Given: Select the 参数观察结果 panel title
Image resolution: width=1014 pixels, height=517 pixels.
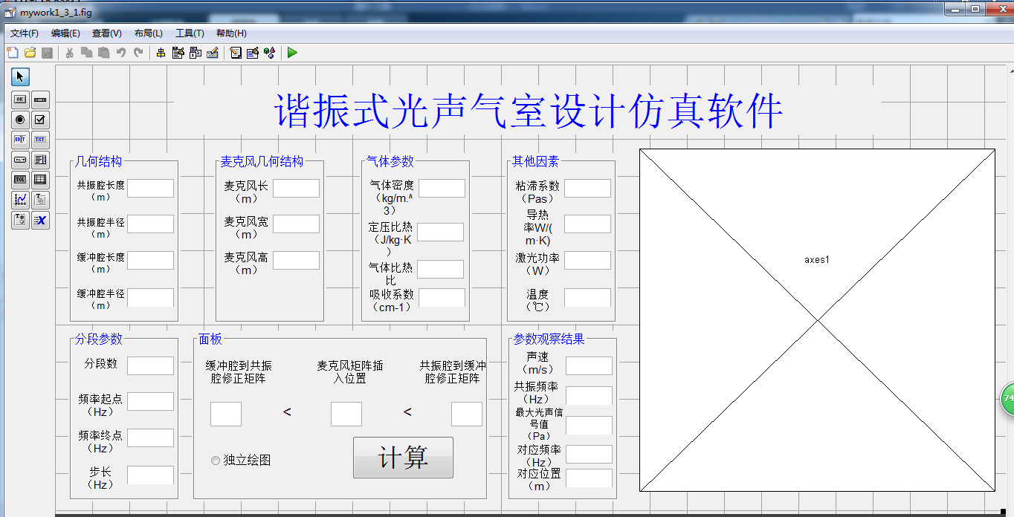Looking at the screenshot, I should (x=549, y=339).
